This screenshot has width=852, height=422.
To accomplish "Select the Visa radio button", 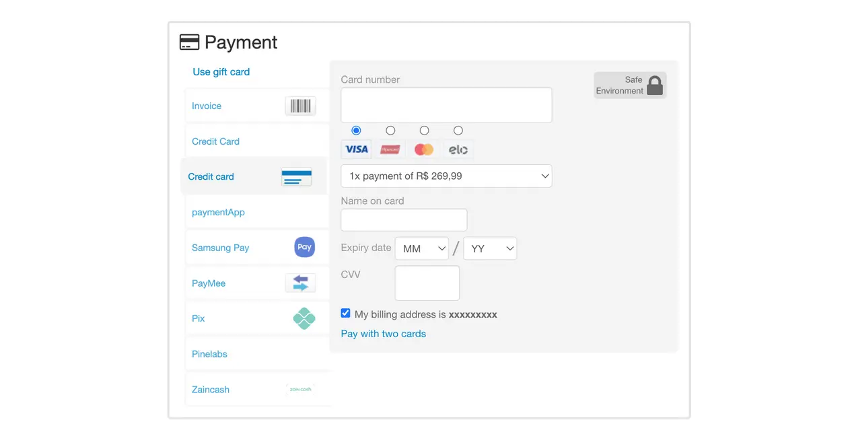I will tap(356, 131).
